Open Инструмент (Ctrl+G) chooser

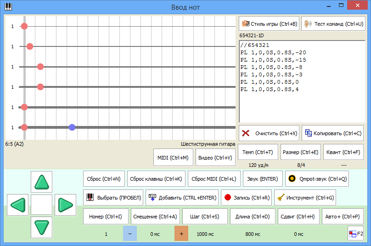click(305, 197)
